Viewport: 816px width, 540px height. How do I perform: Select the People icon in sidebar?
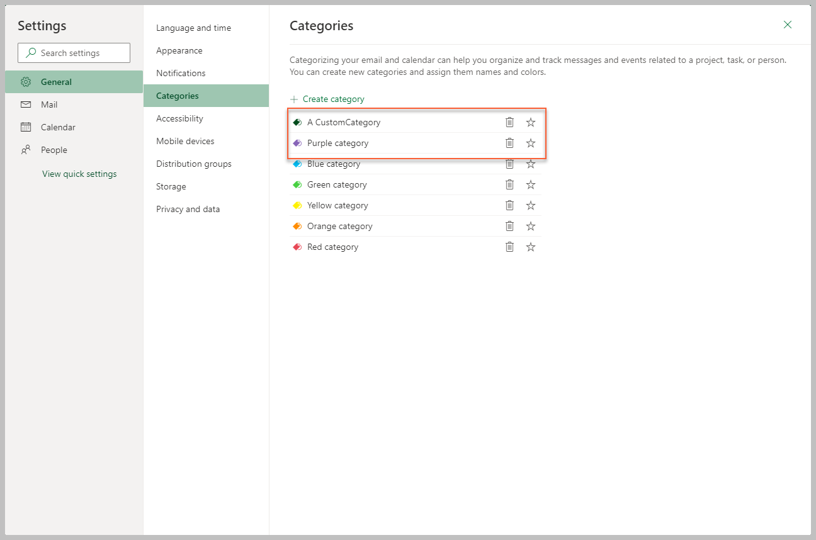click(x=26, y=150)
